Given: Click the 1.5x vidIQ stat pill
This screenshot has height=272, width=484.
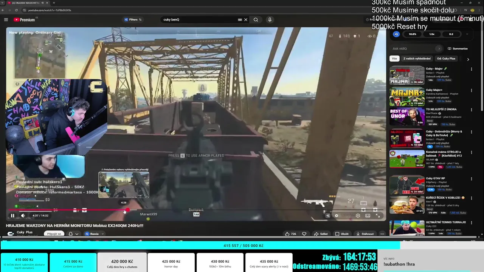Looking at the screenshot, I should pyautogui.click(x=432, y=34).
